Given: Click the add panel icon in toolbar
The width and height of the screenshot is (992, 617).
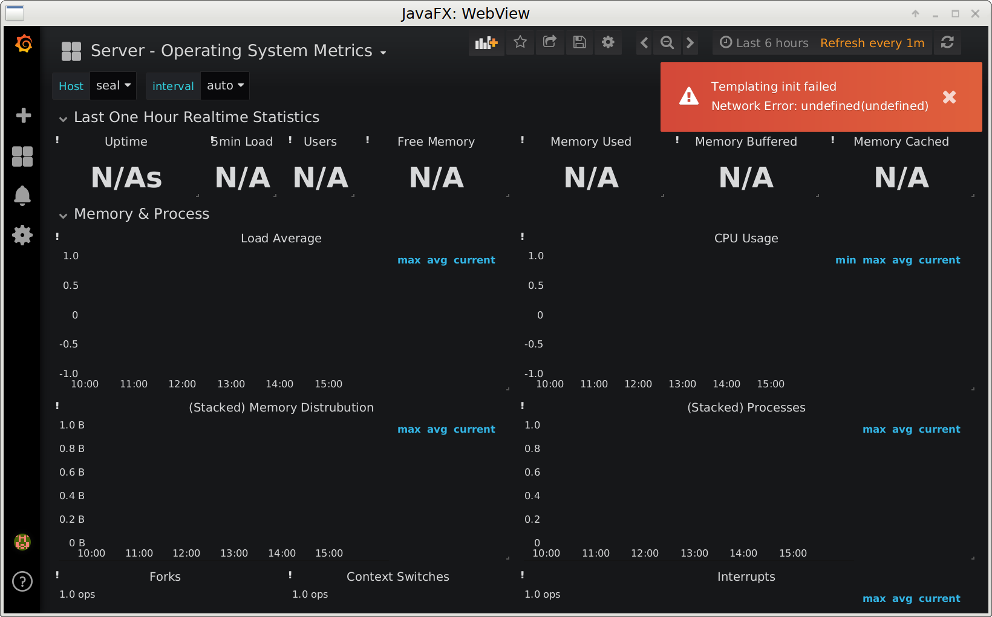Looking at the screenshot, I should (x=486, y=43).
